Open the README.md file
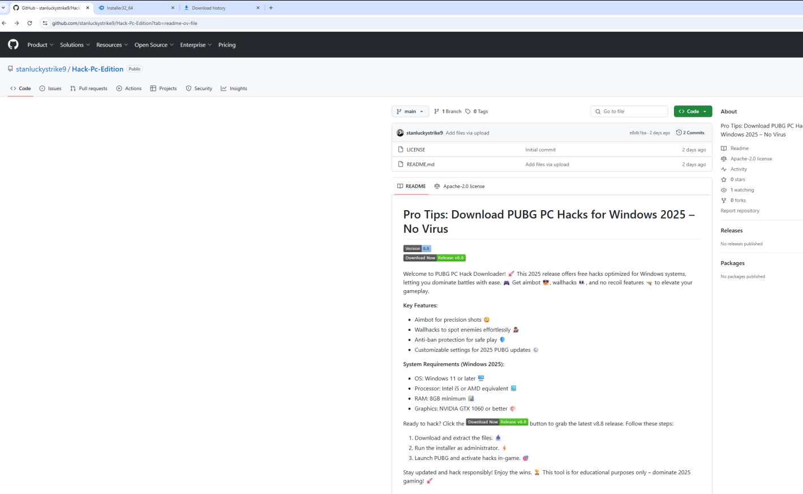The height and width of the screenshot is (494, 803). coord(420,164)
